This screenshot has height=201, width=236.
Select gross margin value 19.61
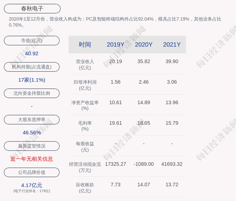click(116, 123)
